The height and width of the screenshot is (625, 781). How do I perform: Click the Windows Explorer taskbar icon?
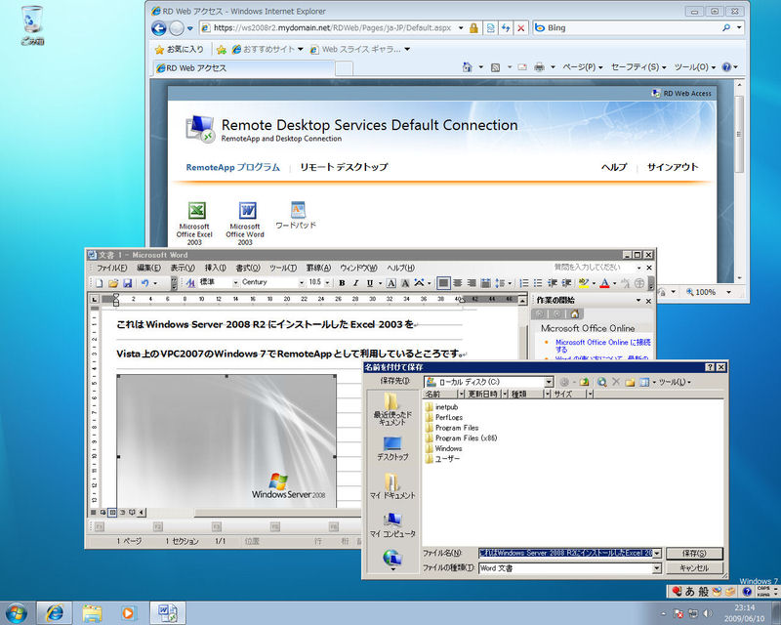click(x=92, y=612)
